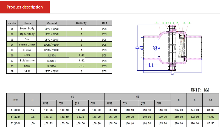Click the value '86.50' in the L1 column

point(211,124)
